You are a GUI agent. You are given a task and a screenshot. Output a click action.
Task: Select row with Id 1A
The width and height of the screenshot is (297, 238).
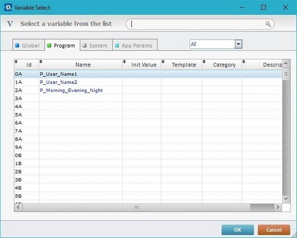coord(148,82)
